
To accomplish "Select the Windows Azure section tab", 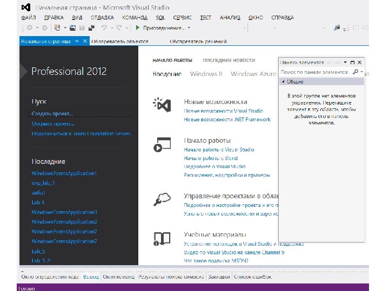I will pos(253,74).
